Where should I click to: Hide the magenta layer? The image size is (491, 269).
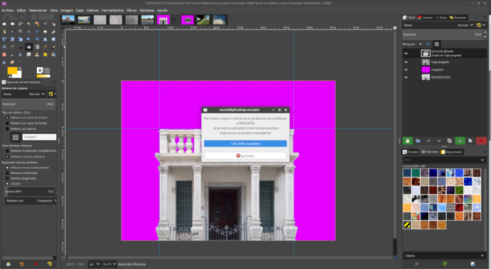click(x=406, y=70)
